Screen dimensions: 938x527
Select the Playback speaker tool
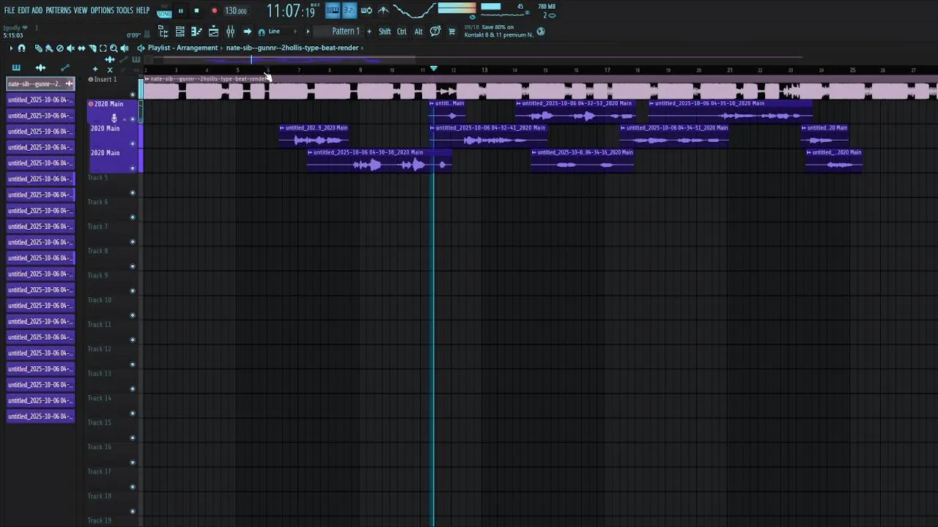(124, 48)
